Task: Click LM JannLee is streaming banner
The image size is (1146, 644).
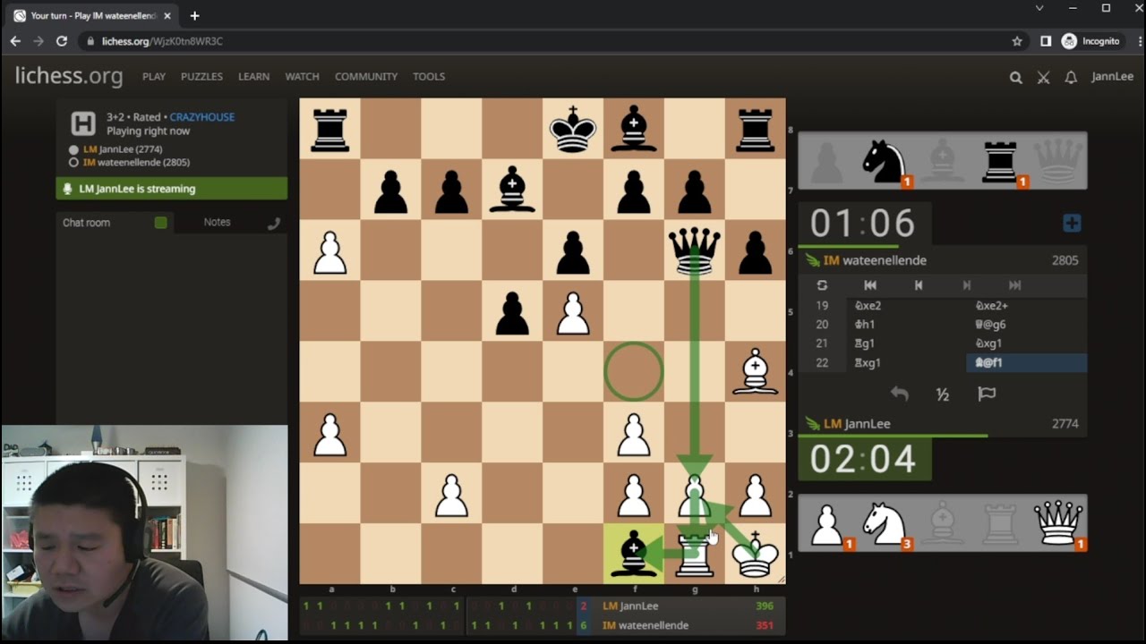Action: pyautogui.click(x=172, y=189)
